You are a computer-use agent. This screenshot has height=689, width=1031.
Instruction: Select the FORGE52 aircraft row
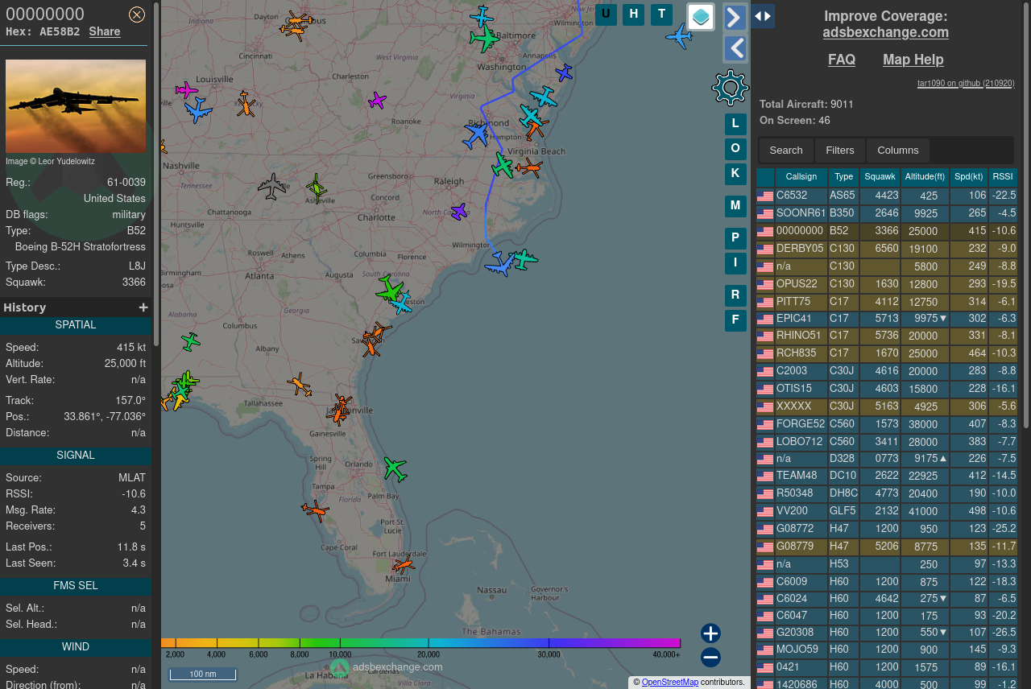[x=887, y=424]
